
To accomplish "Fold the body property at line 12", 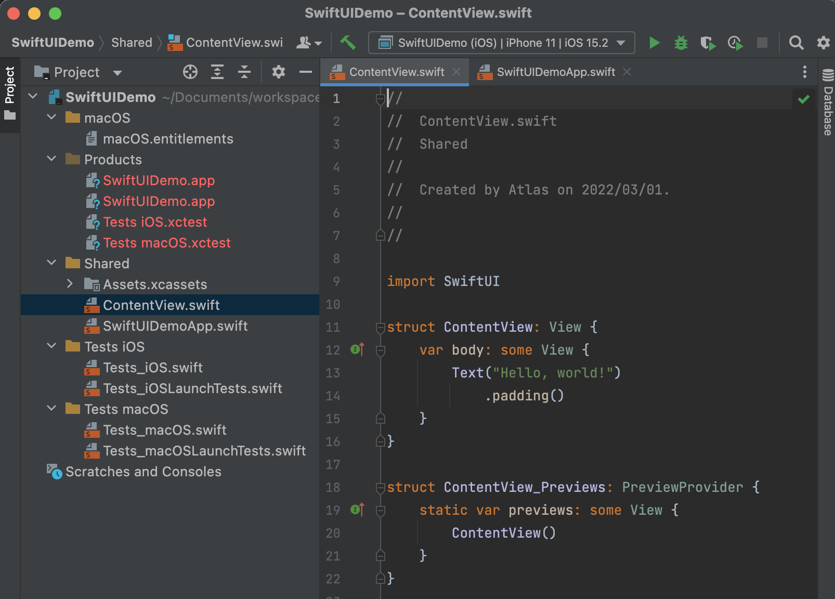I will tap(380, 350).
